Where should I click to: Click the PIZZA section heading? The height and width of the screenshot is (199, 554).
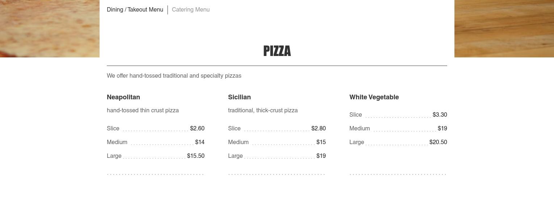point(277,51)
